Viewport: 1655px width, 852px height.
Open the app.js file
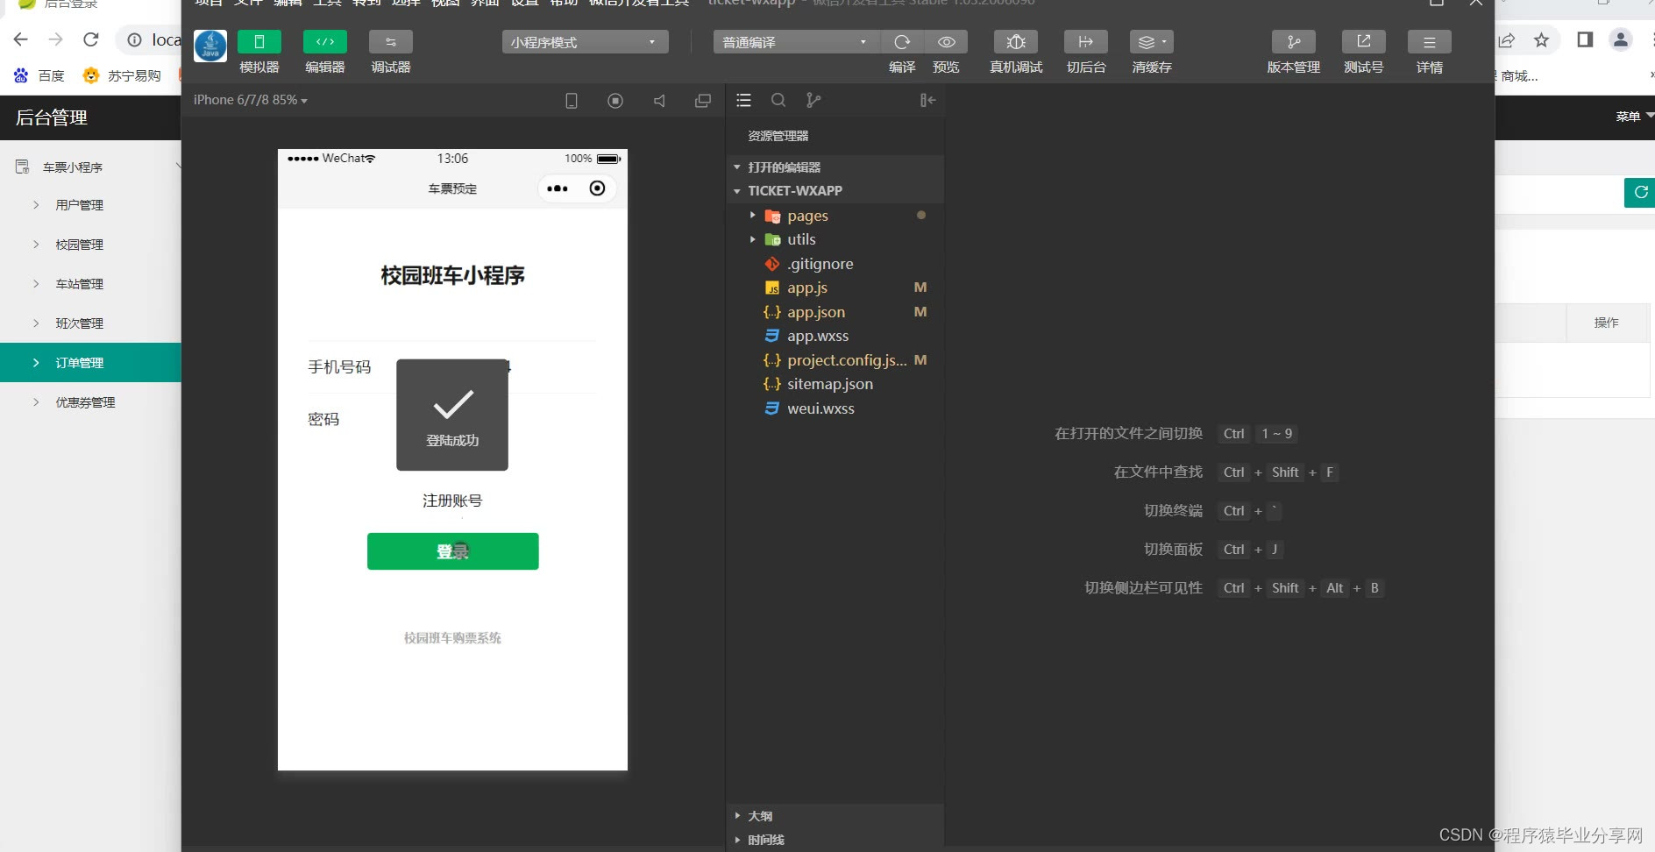click(835, 288)
